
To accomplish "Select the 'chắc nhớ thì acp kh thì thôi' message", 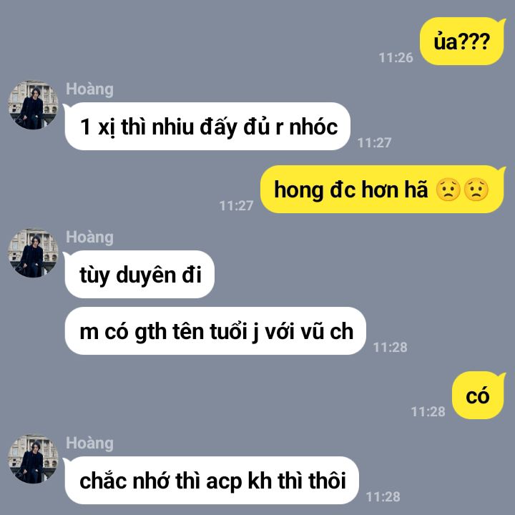I will pos(211,480).
